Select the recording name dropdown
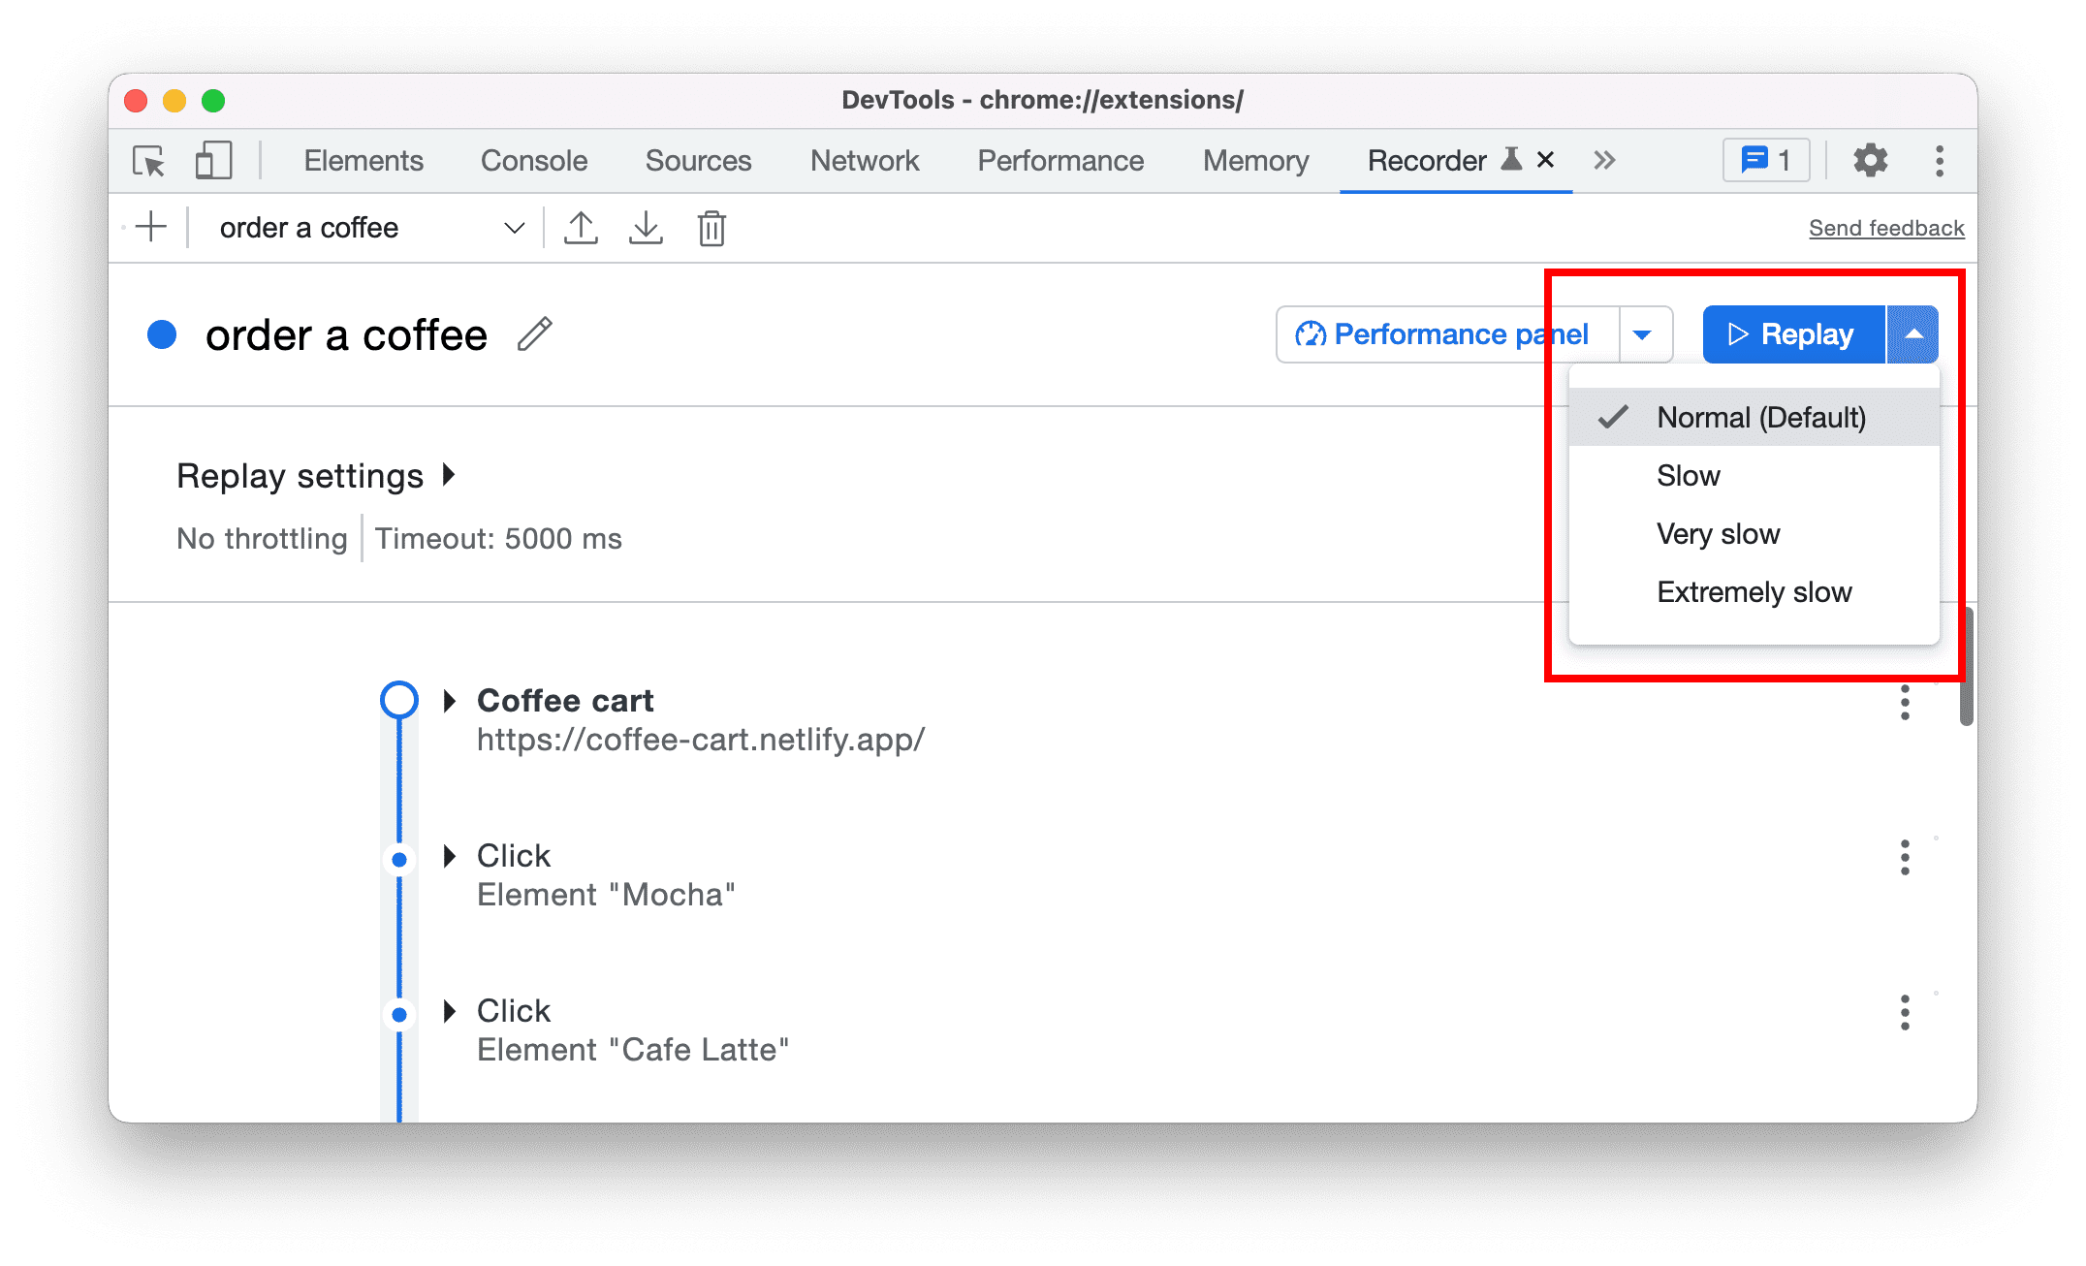This screenshot has height=1266, width=2086. pos(365,228)
